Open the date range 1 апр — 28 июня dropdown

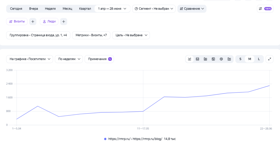pos(112,8)
